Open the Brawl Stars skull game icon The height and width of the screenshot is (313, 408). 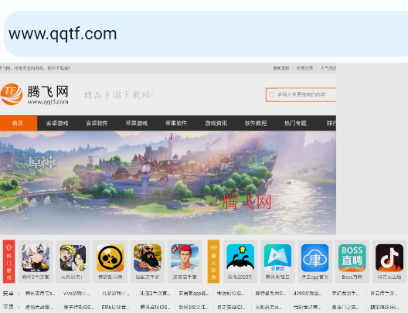[x=110, y=258]
